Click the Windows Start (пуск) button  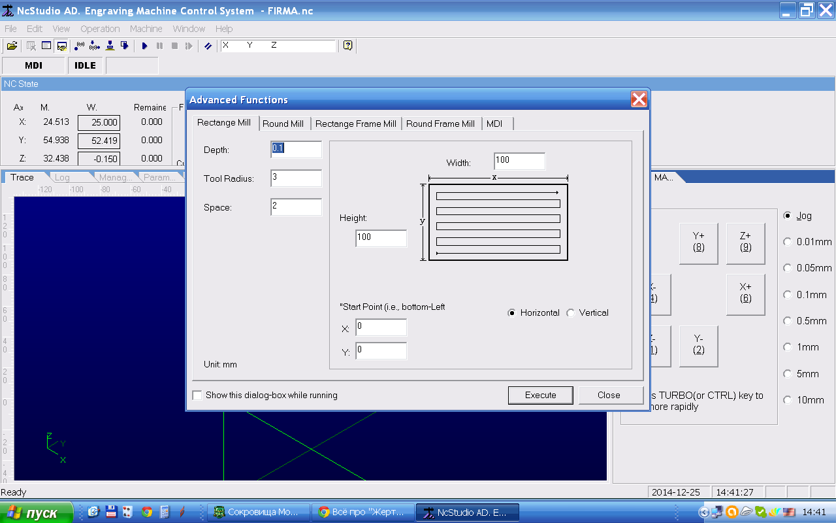(x=37, y=513)
